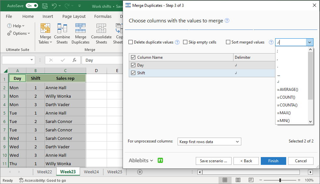Click the Page Break Preview icon

coord(251,180)
